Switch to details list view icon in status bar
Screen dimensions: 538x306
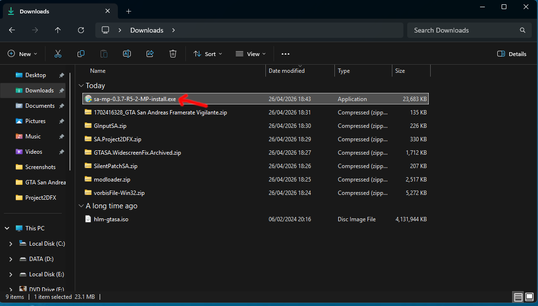pos(518,297)
